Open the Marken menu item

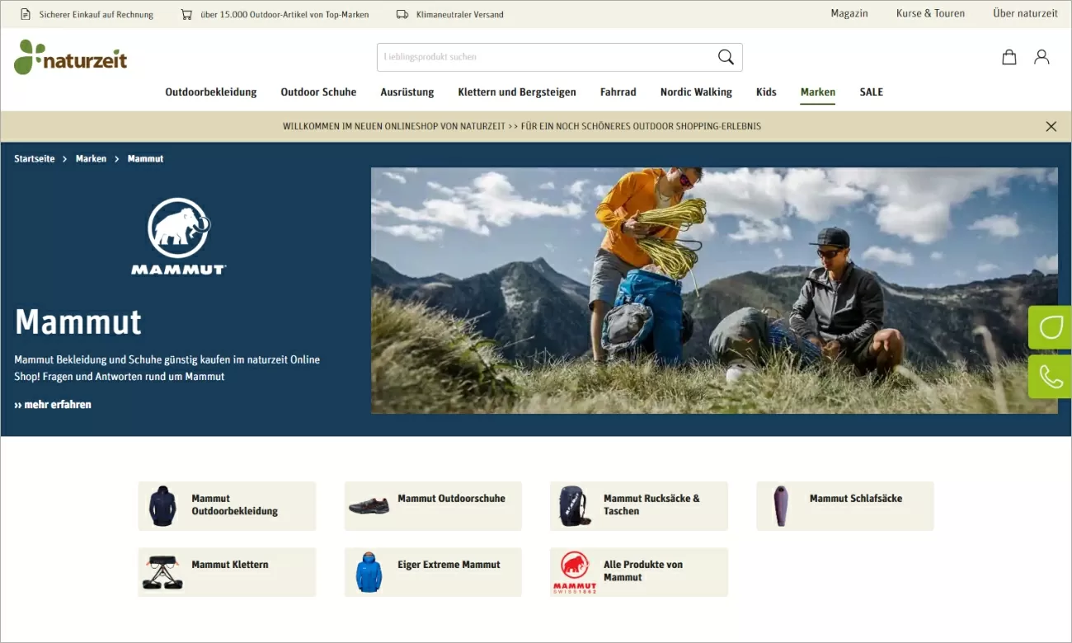[817, 92]
